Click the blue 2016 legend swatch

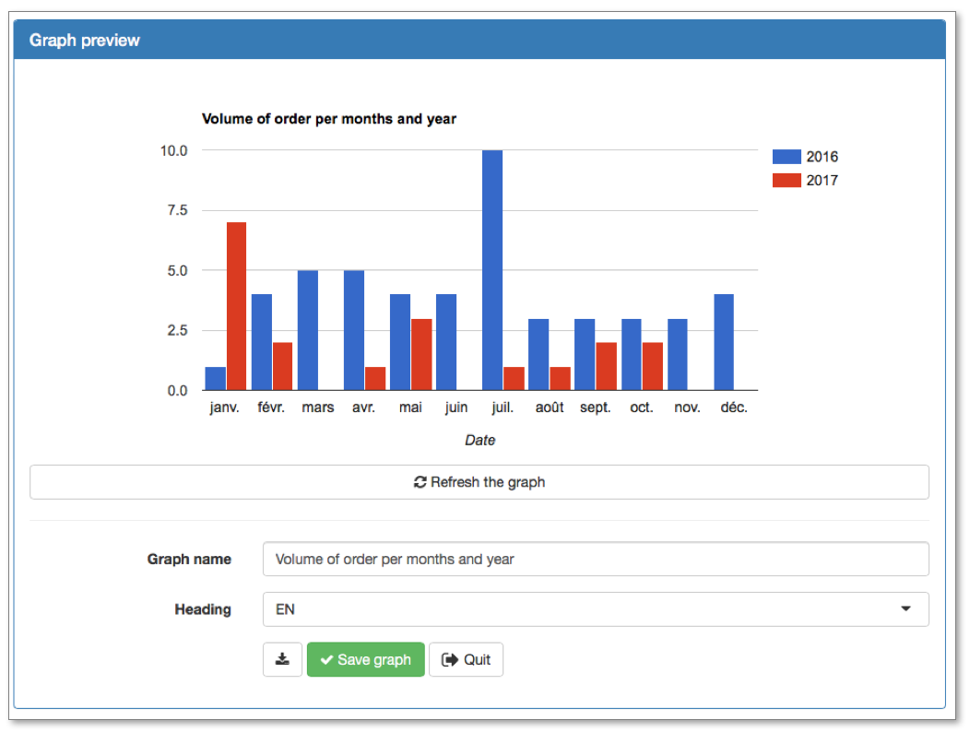click(x=787, y=157)
